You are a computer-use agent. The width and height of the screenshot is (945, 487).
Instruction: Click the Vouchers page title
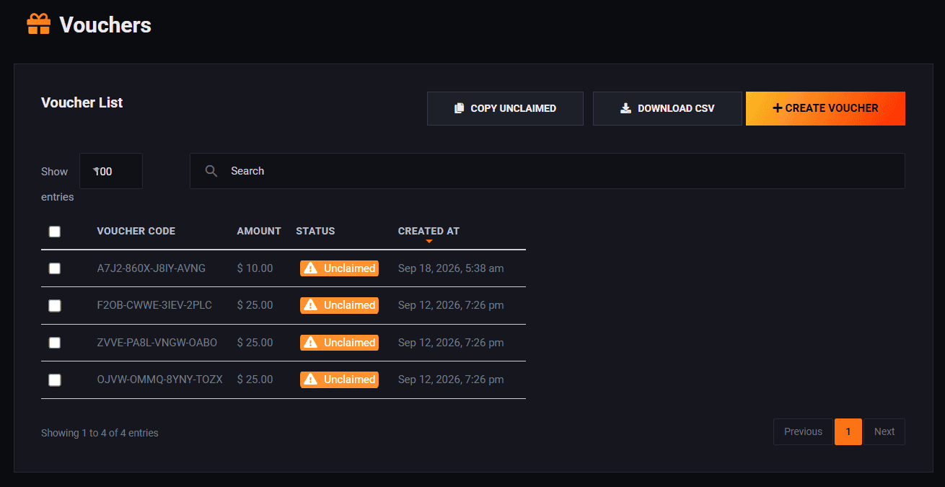tap(105, 25)
